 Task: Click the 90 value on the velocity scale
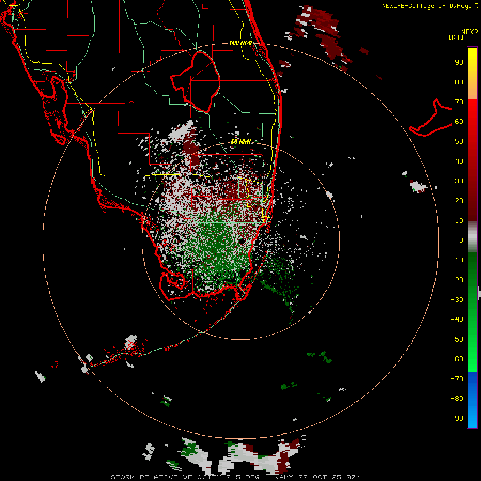[459, 63]
